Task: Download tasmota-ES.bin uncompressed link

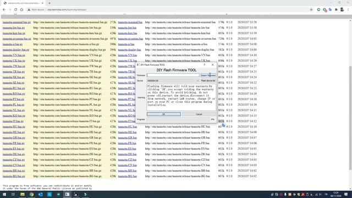Action: coord(127,148)
